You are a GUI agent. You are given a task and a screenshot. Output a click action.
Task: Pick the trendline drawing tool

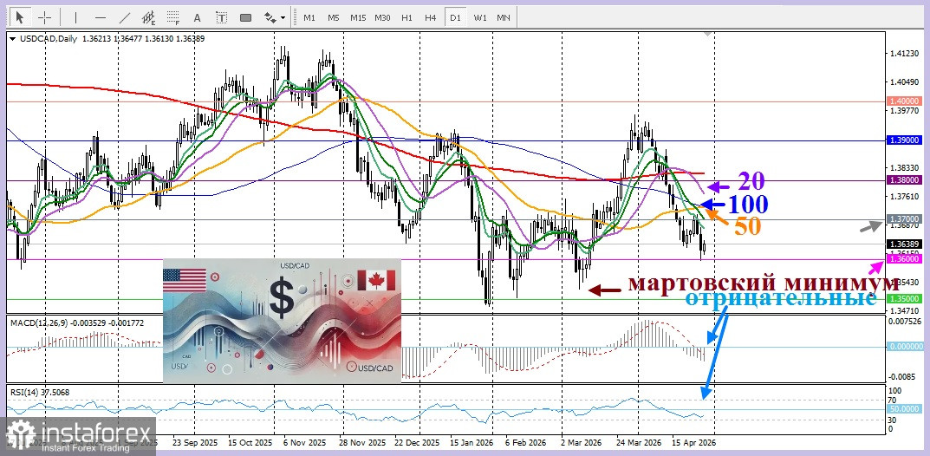pos(125,17)
